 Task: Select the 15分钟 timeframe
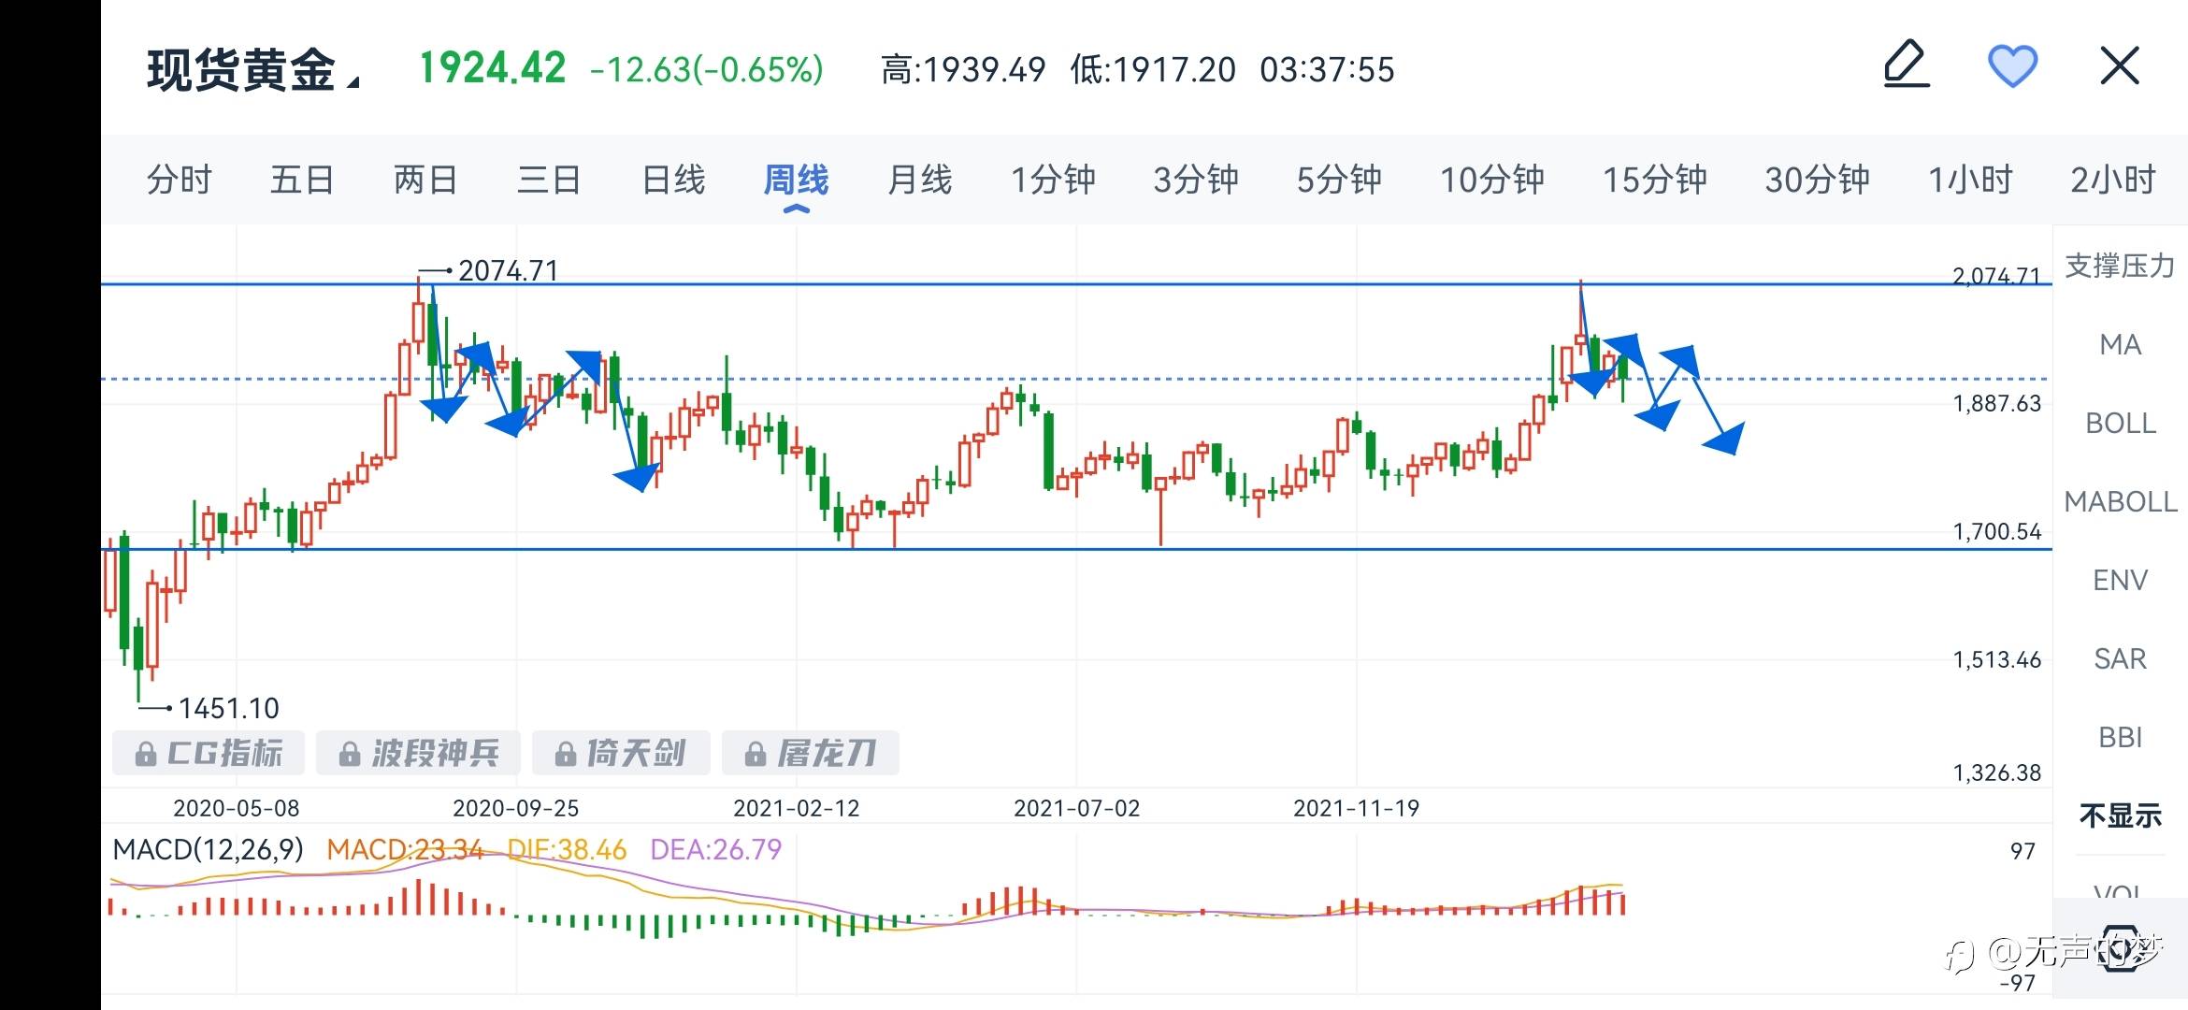click(x=1654, y=180)
